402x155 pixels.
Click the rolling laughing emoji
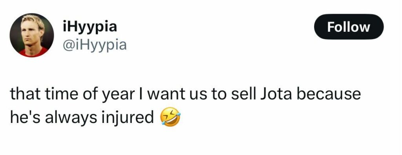(x=170, y=117)
